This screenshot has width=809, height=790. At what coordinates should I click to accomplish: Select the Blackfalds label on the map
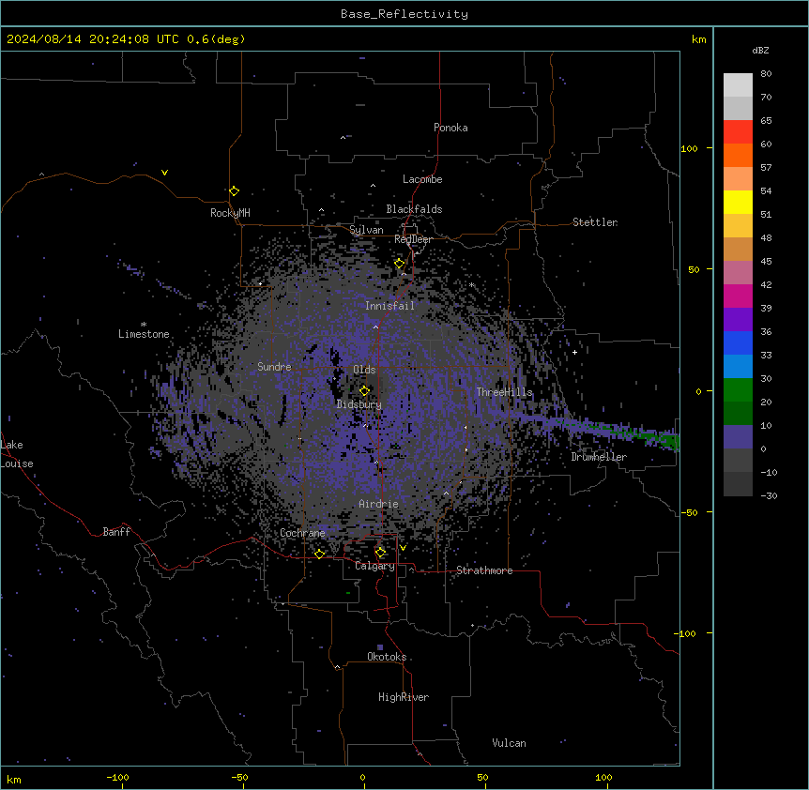[414, 209]
